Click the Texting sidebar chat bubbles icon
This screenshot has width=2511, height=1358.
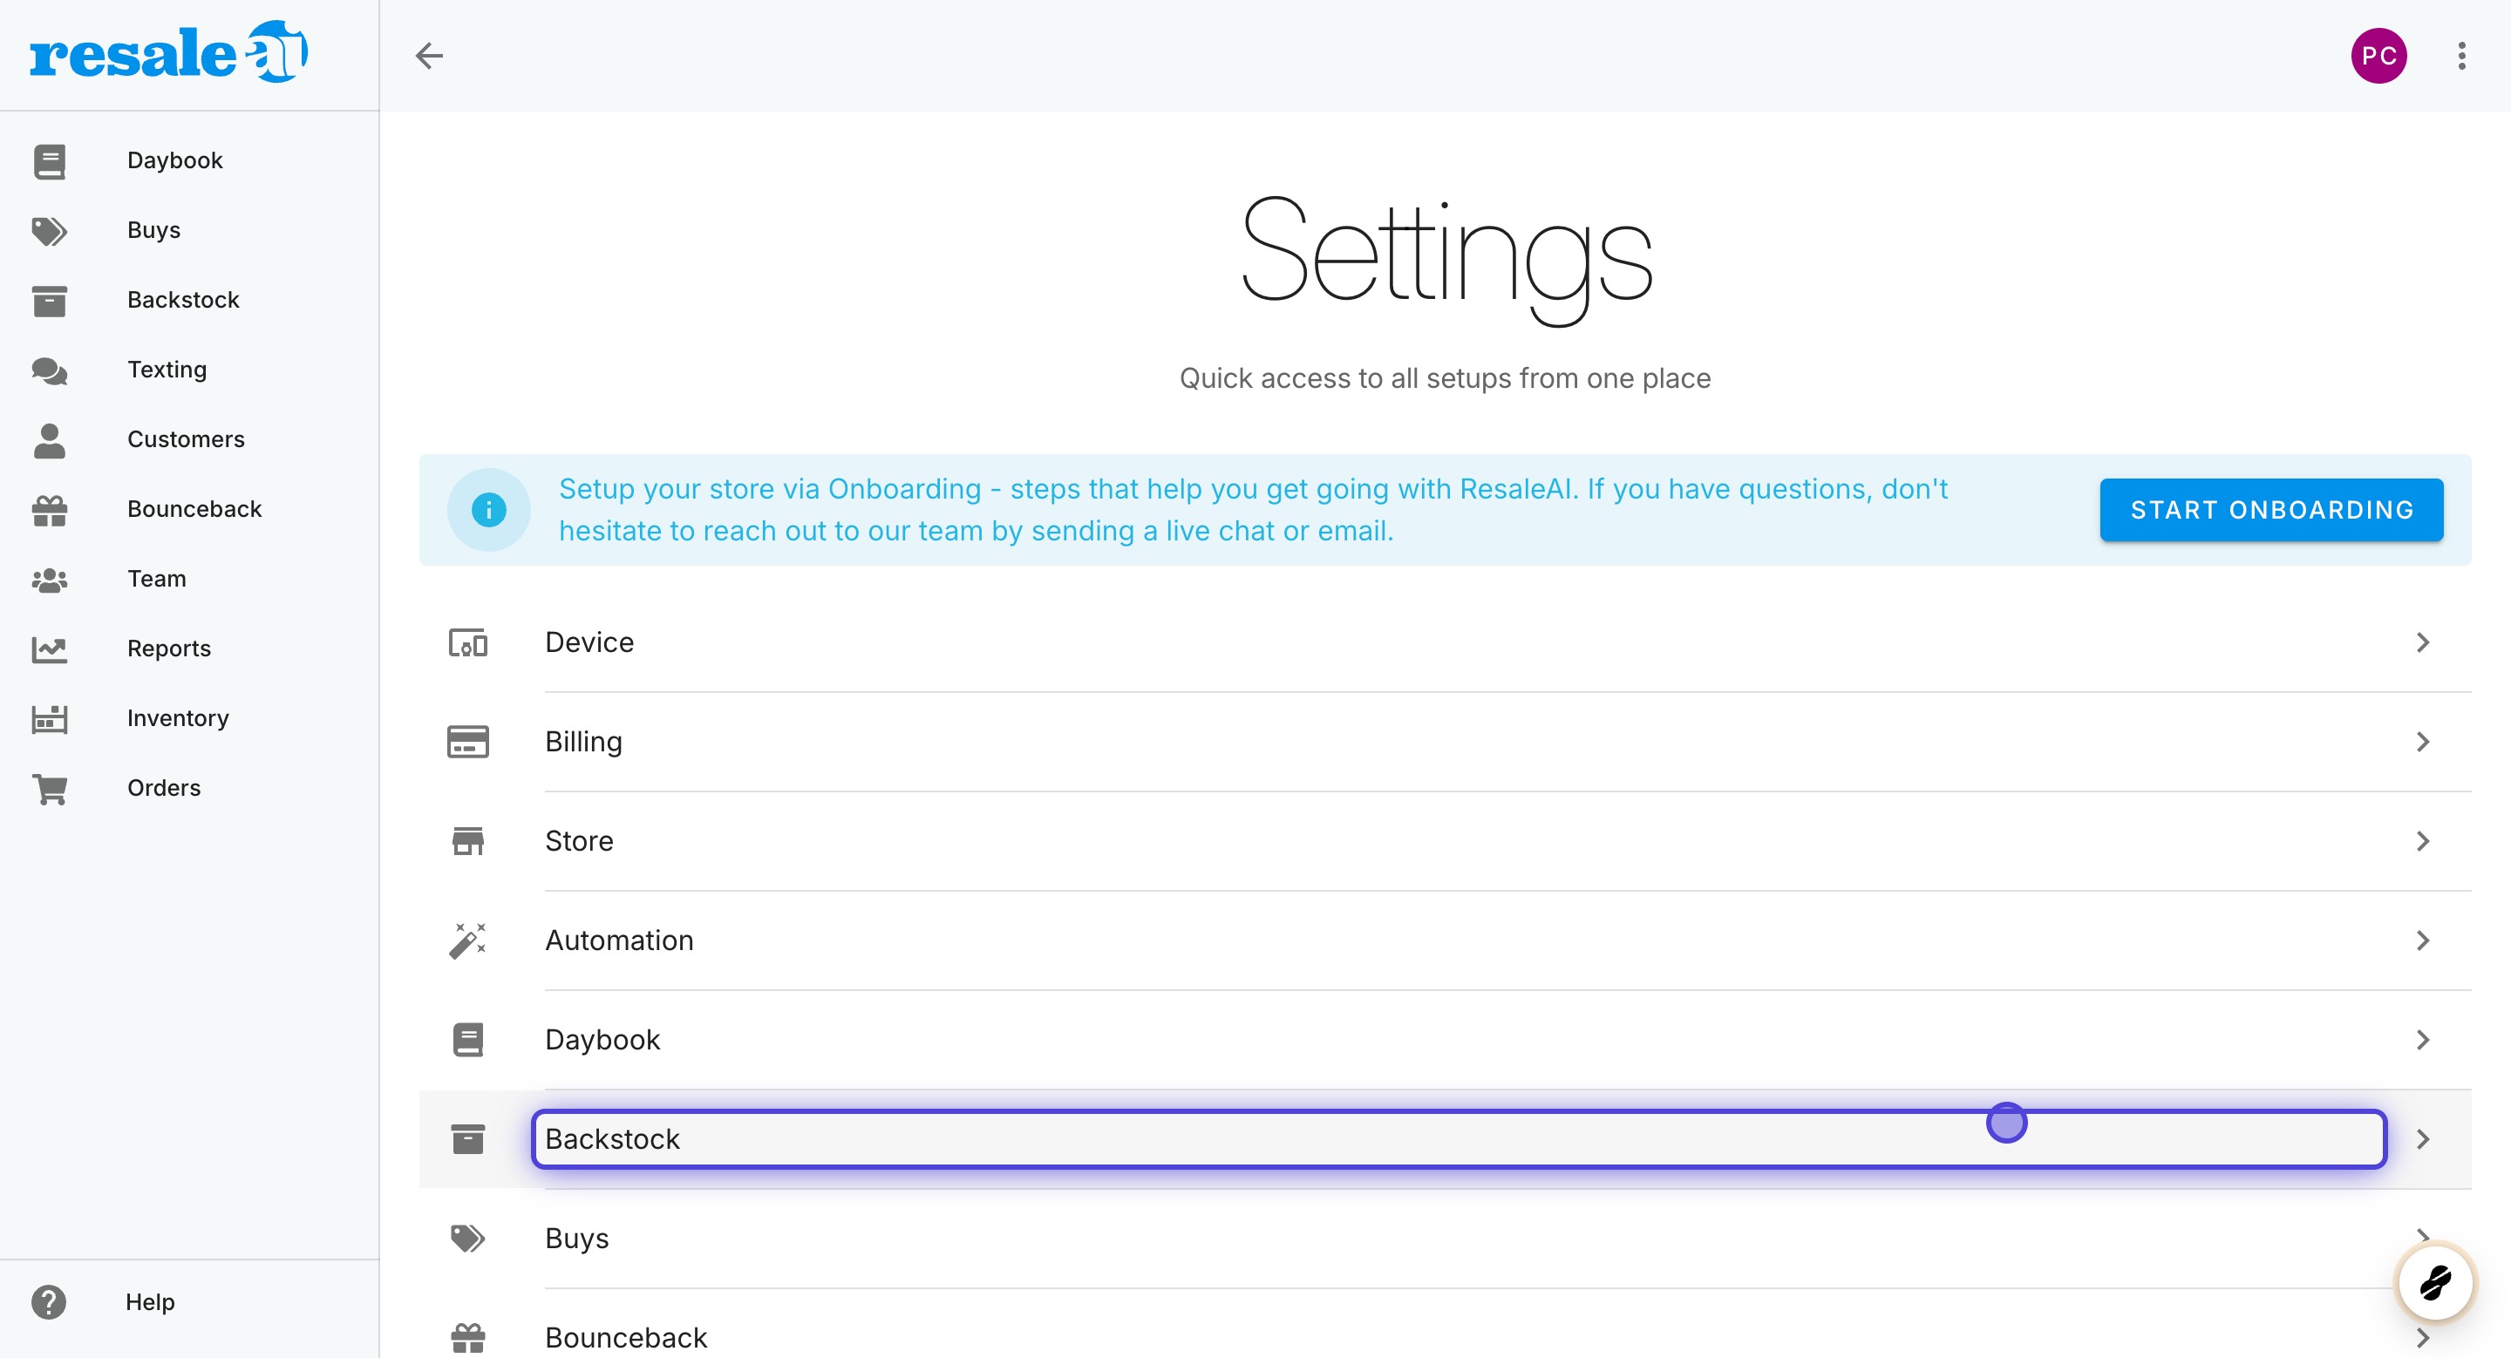point(49,370)
